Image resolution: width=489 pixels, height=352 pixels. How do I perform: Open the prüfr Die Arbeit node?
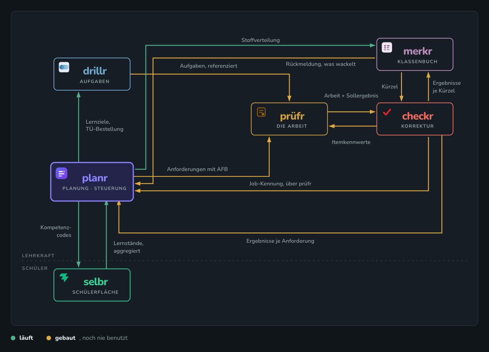(x=289, y=119)
